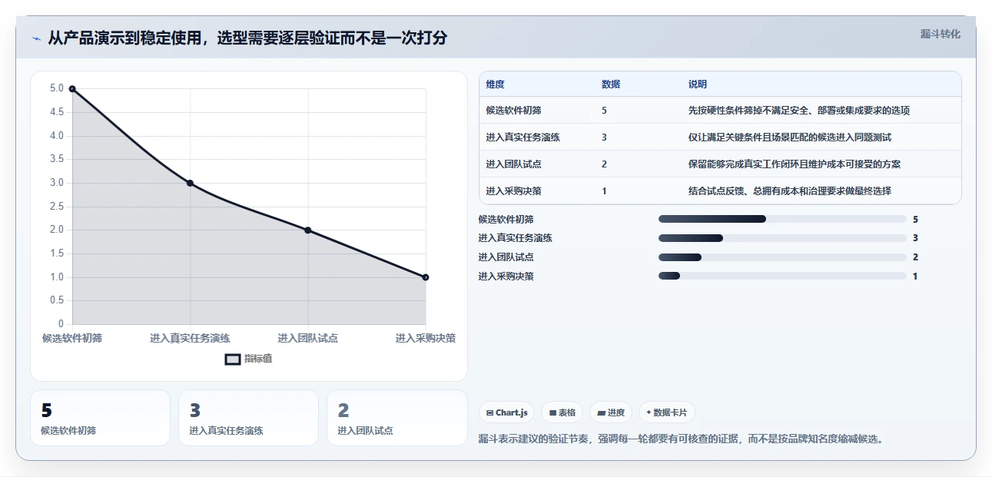This screenshot has height=477, width=992.
Task: Click the 进入团队试点 progress bar
Action: [x=782, y=257]
